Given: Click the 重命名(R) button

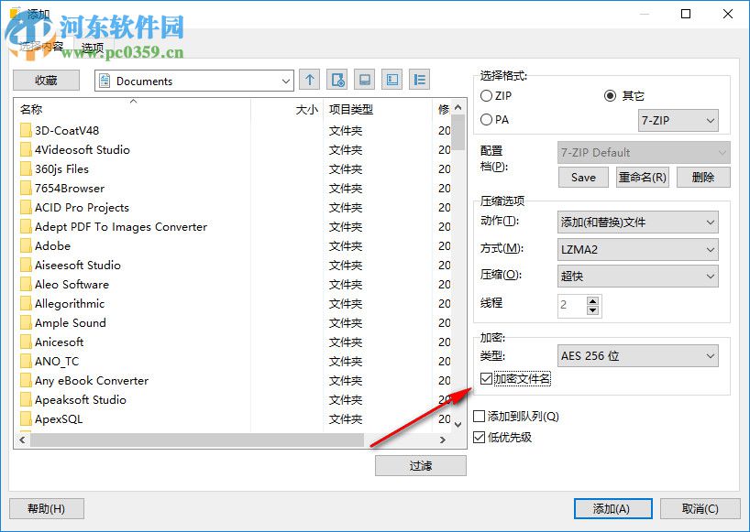Looking at the screenshot, I should click(644, 178).
